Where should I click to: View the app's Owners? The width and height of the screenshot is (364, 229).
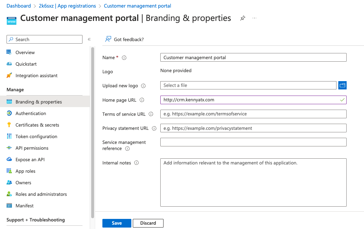pyautogui.click(x=23, y=182)
